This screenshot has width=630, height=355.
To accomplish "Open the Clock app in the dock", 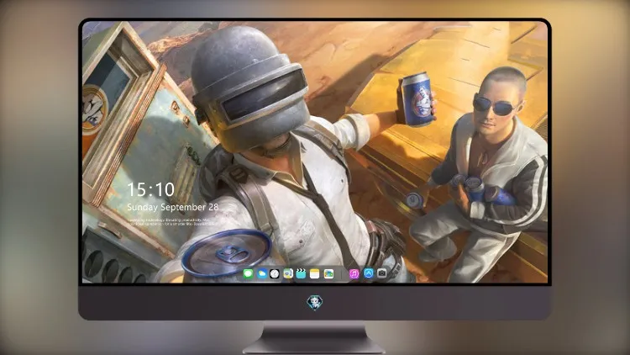I will click(275, 274).
